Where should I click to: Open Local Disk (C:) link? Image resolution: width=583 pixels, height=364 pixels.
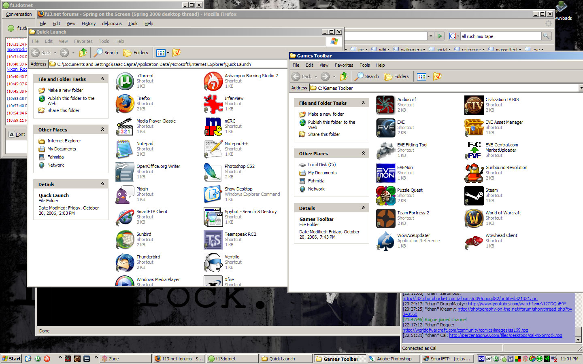coord(321,165)
